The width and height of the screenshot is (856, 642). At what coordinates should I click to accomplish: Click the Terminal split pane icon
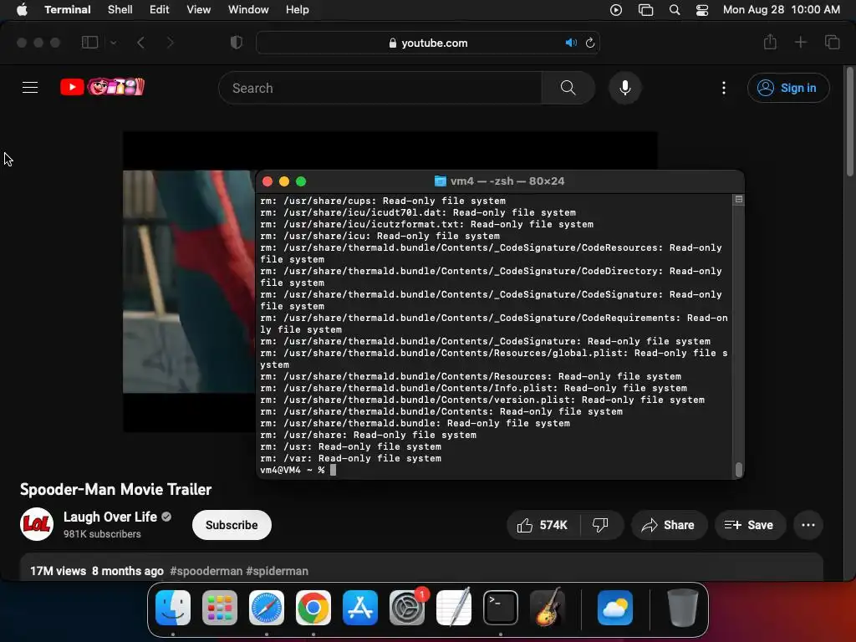pos(739,200)
